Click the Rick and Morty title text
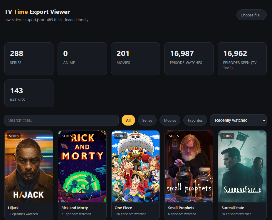 (75, 208)
